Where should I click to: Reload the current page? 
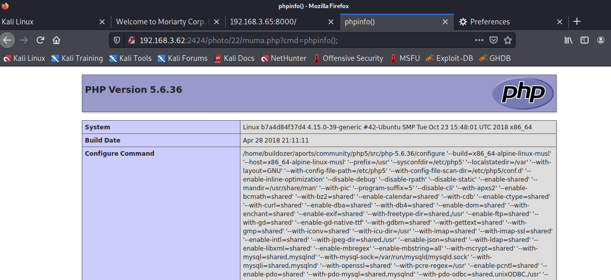point(40,40)
